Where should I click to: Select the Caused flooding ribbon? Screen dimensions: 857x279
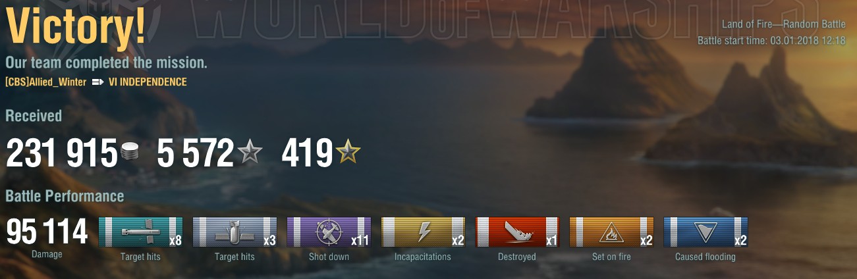point(705,232)
